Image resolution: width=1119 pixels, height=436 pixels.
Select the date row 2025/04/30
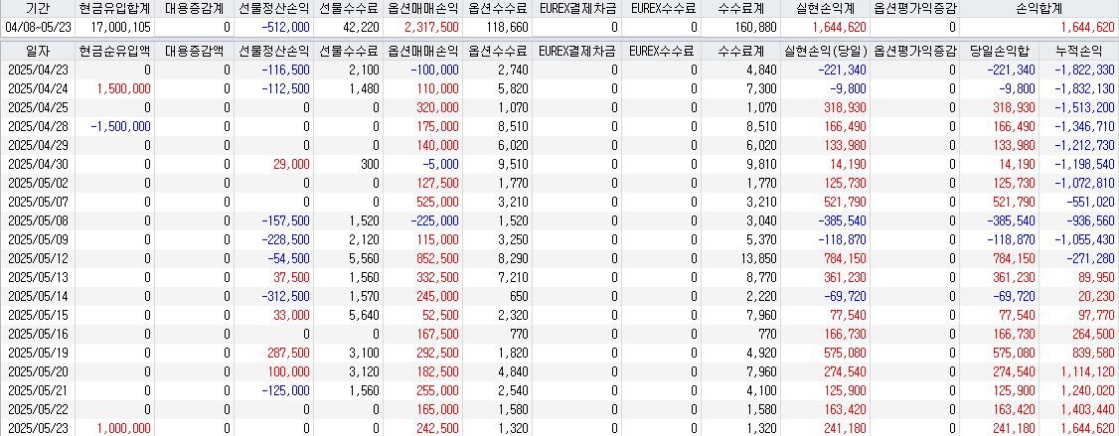pos(37,164)
